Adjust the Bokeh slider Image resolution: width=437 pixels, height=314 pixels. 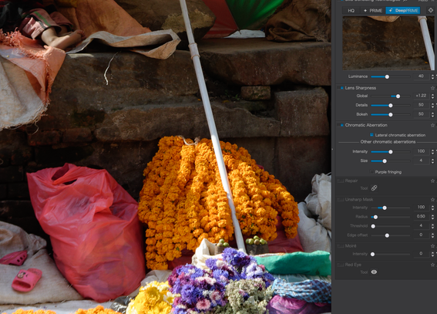(391, 115)
